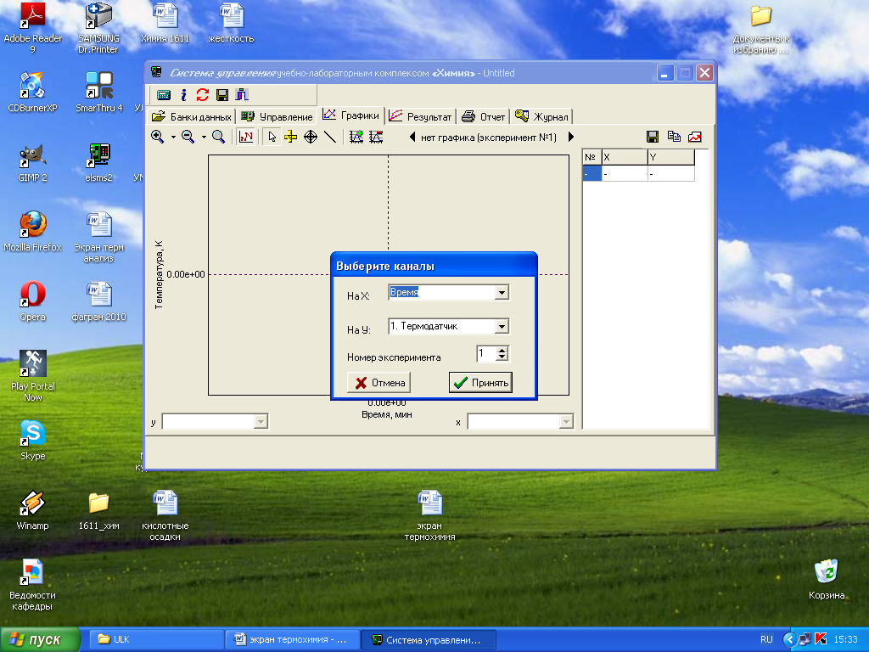Switch to Отчет tab
Image resolution: width=869 pixels, height=652 pixels.
(x=483, y=116)
